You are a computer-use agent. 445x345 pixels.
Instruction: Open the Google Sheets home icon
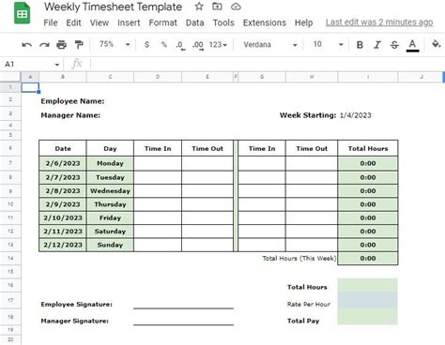click(22, 13)
